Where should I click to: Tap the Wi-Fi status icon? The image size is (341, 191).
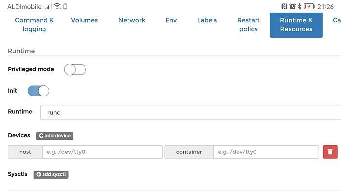57,6
